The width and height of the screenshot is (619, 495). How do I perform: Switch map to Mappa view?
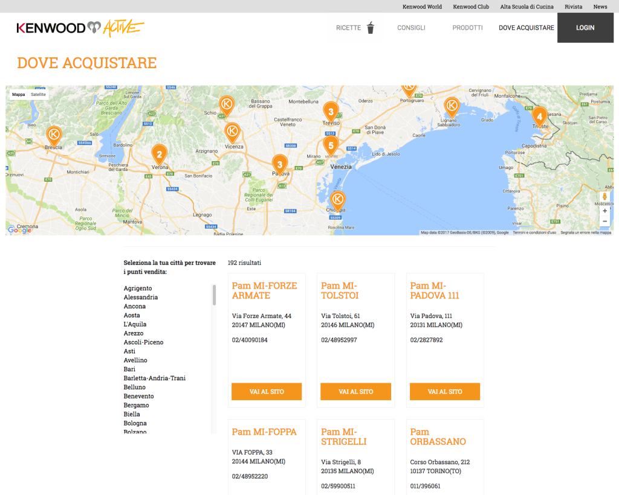[x=19, y=95]
